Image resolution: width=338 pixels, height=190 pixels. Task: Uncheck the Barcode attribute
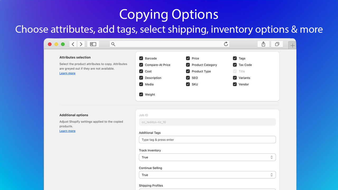coord(141,58)
